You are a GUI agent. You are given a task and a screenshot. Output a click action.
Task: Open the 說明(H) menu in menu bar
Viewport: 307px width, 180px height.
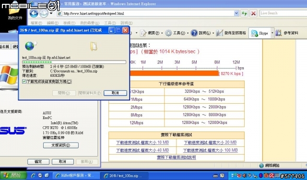tap(127, 23)
